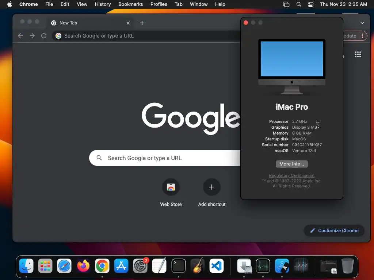Reload the page in Chrome
This screenshot has height=280, width=374.
coord(44,36)
